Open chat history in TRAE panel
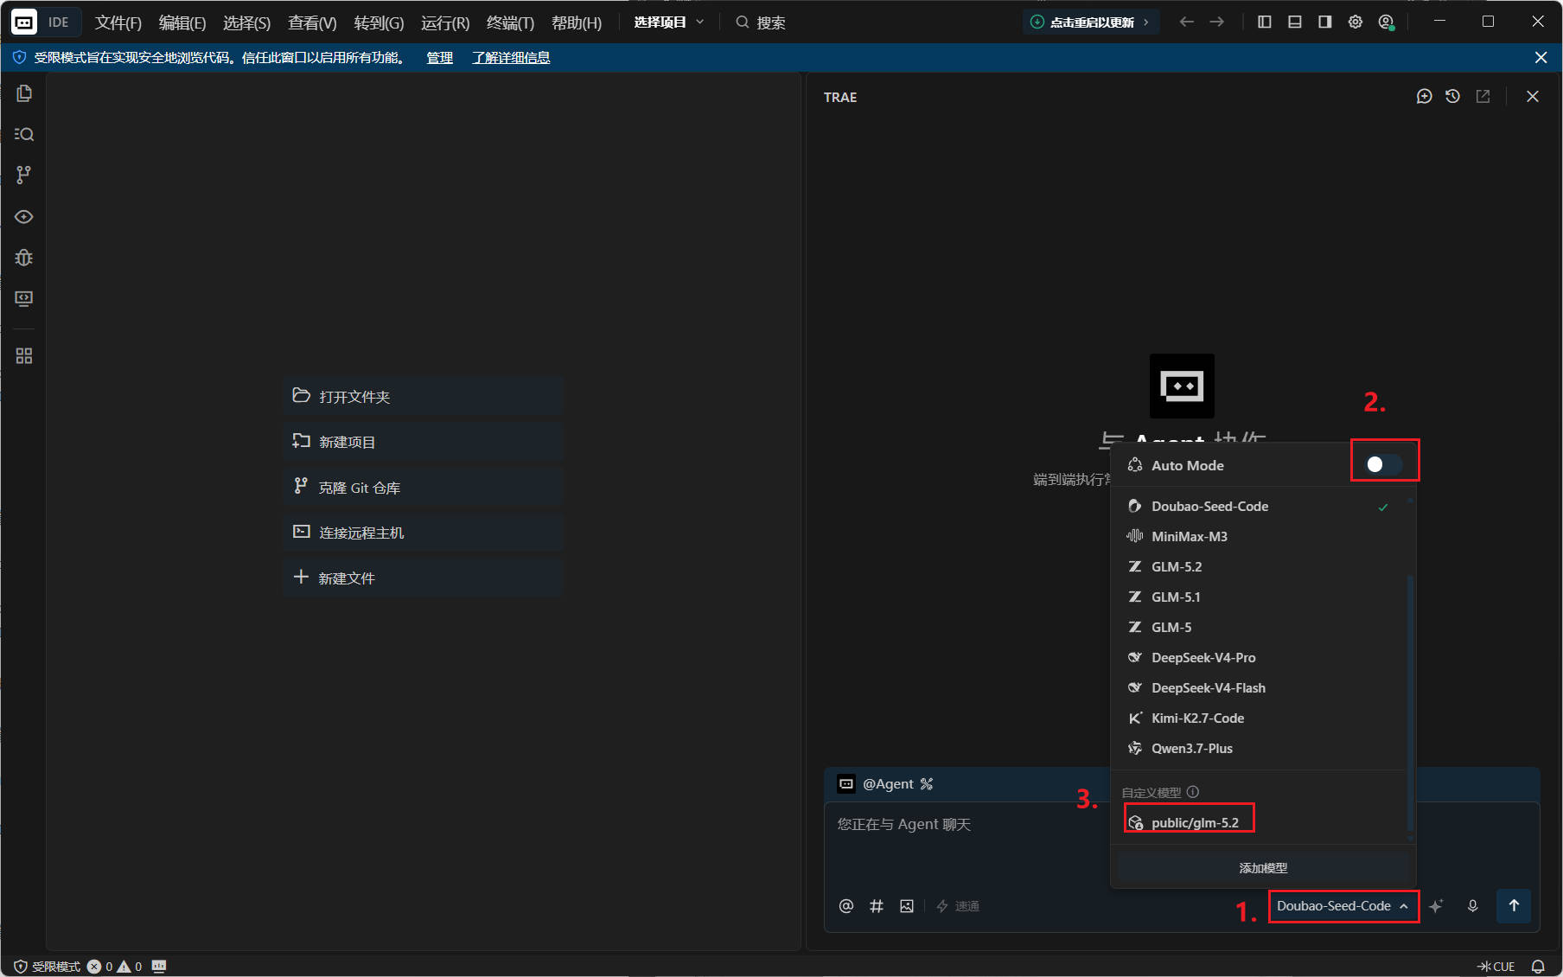Viewport: 1563px width, 977px height. (1453, 97)
